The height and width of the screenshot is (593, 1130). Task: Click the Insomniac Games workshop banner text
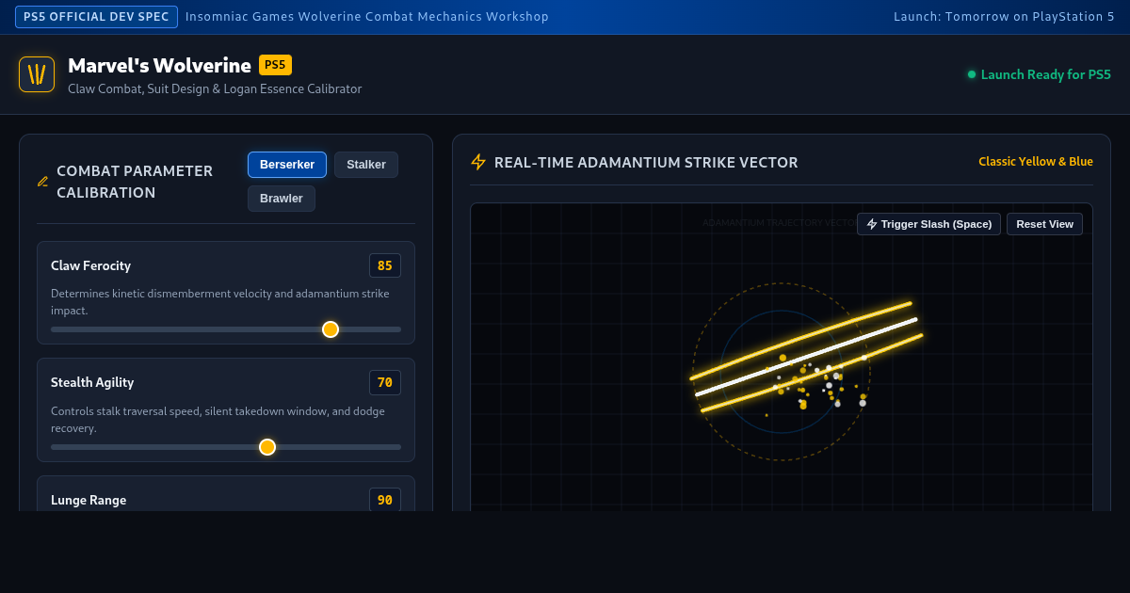click(x=367, y=17)
